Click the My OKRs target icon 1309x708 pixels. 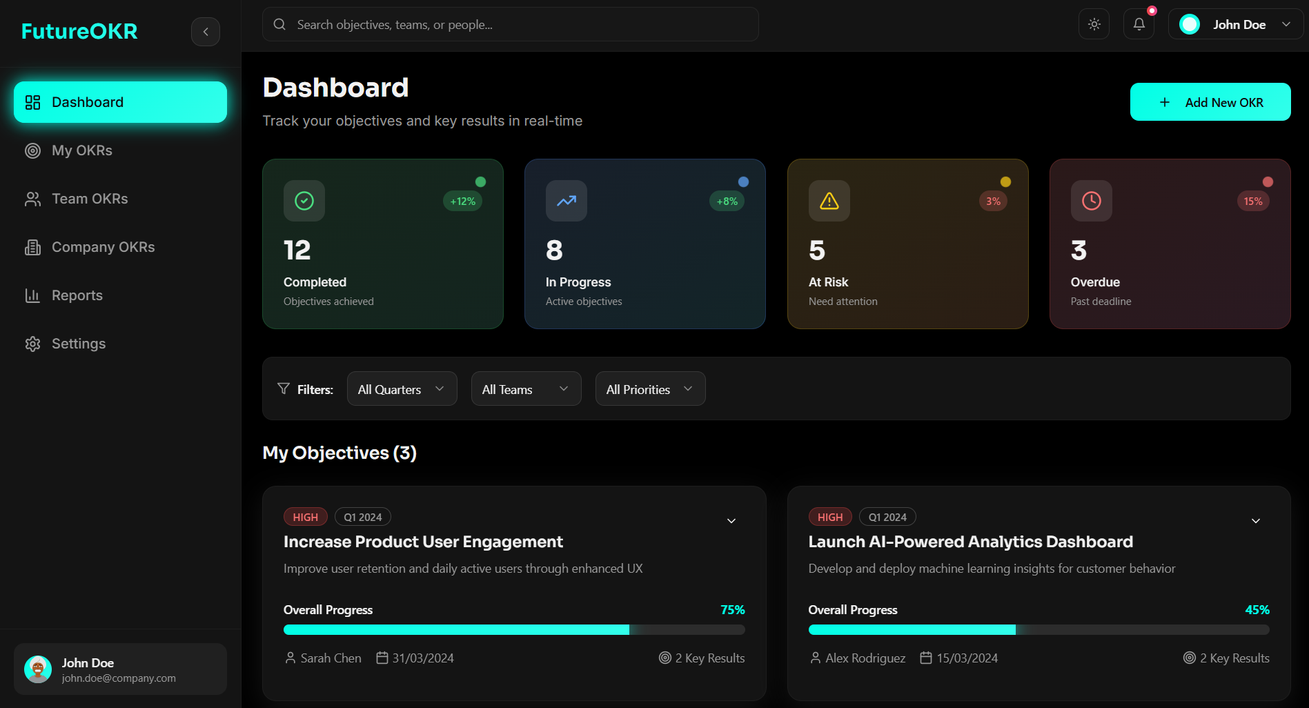(32, 150)
